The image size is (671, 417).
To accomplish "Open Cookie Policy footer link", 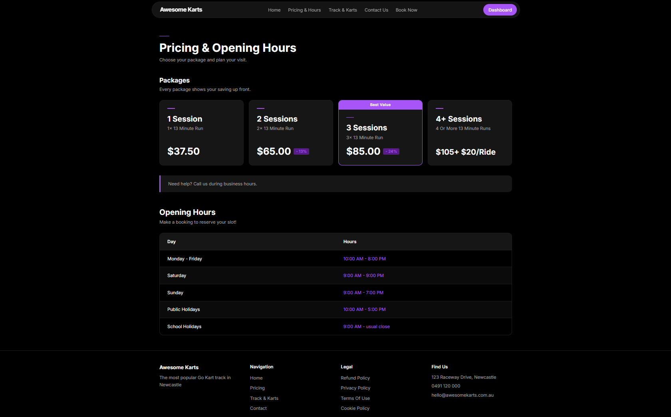I will [355, 408].
